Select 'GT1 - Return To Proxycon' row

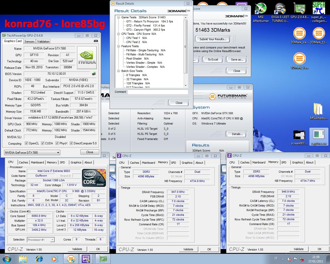150,21
